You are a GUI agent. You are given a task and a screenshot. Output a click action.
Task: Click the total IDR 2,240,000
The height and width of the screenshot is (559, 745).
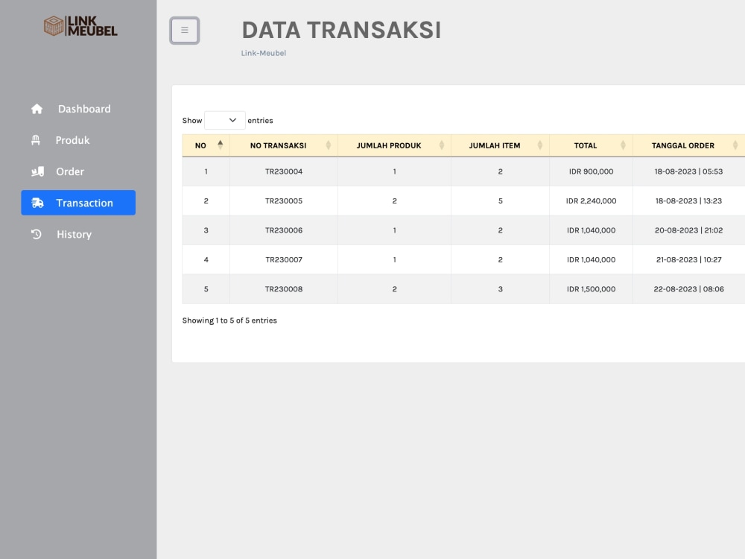591,201
